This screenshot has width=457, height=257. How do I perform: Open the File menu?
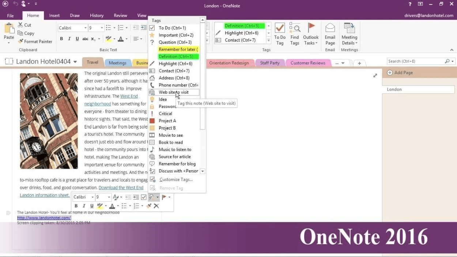tap(10, 16)
